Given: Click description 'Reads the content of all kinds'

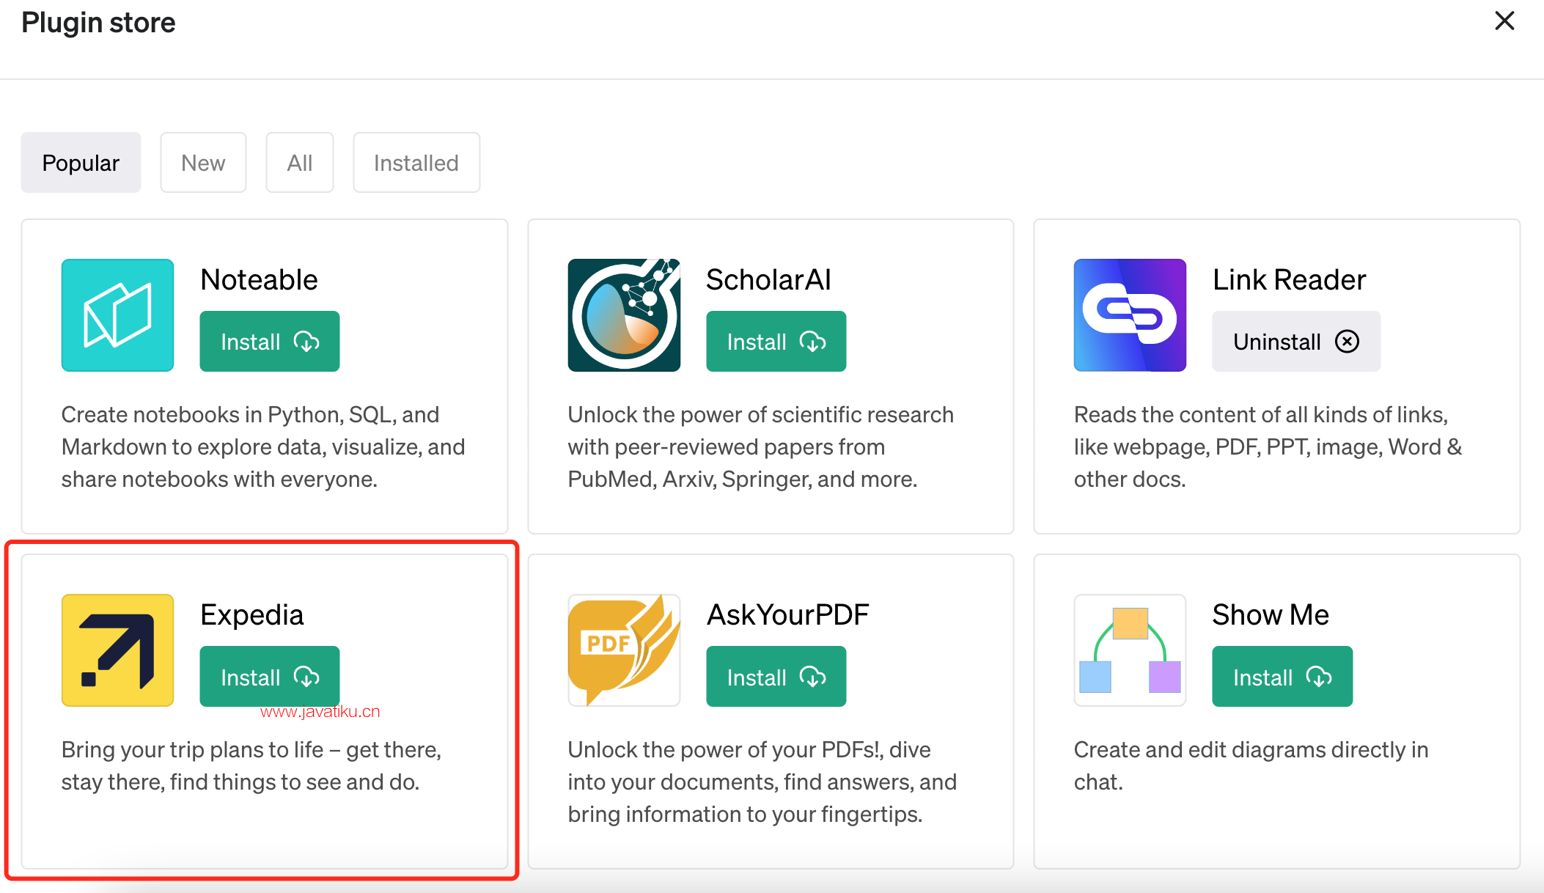Looking at the screenshot, I should [1268, 447].
